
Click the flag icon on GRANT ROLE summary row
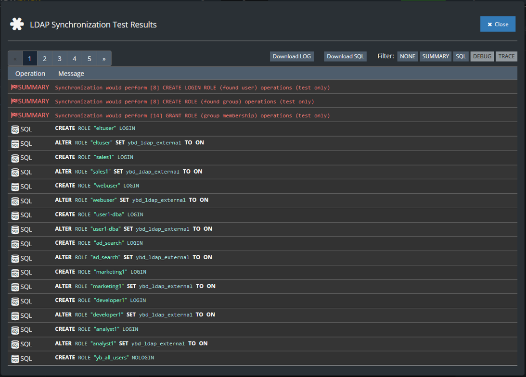tap(14, 115)
